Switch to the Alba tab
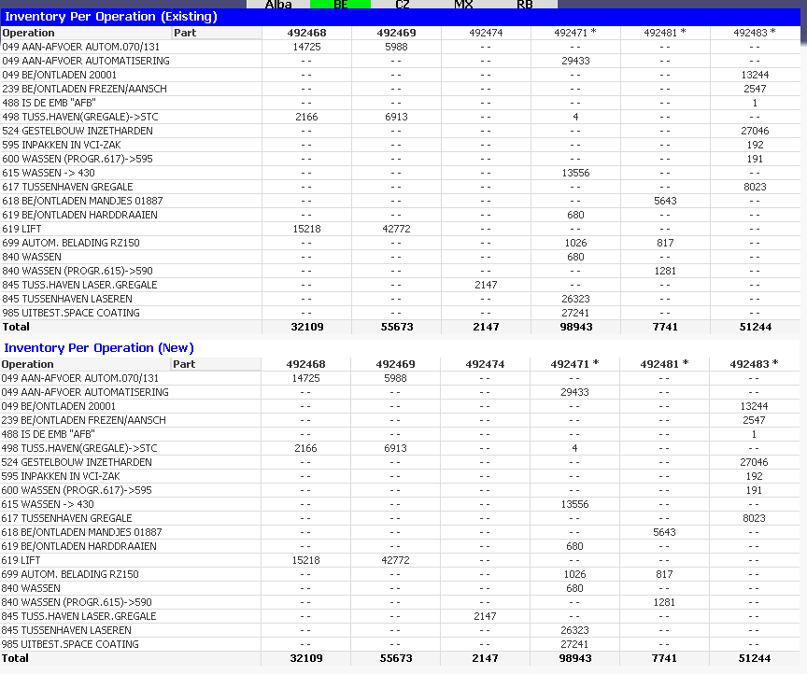 278,4
